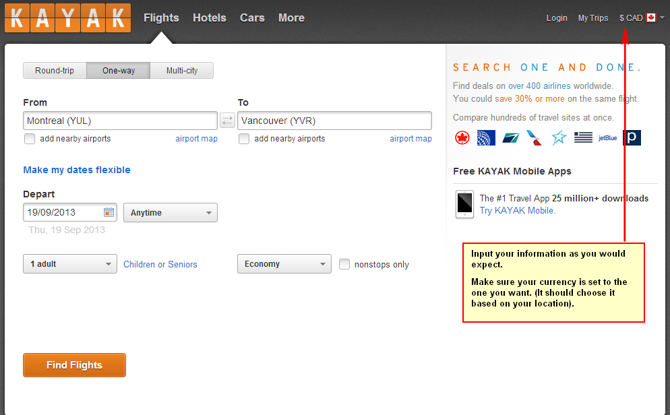Image resolution: width=670 pixels, height=415 pixels.
Task: Open the Cars menu
Action: (x=252, y=18)
